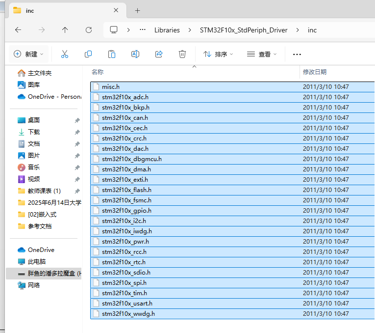375x333 pixels.
Task: Select file stm32f10x_i2c.h
Action: 232,221
